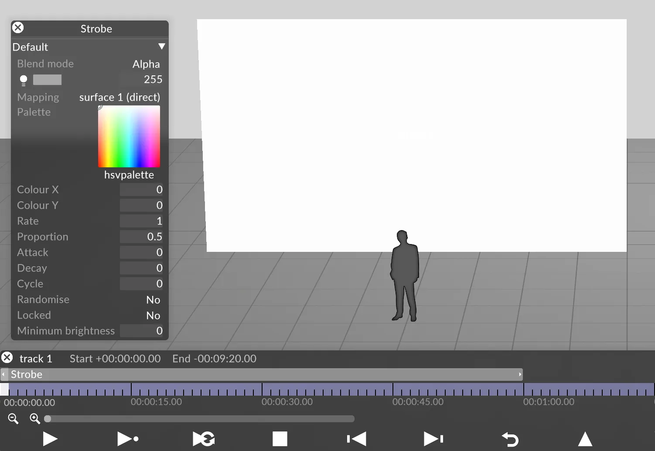The height and width of the screenshot is (451, 655).
Task: Click the Play button in transport bar
Action: [x=50, y=439]
